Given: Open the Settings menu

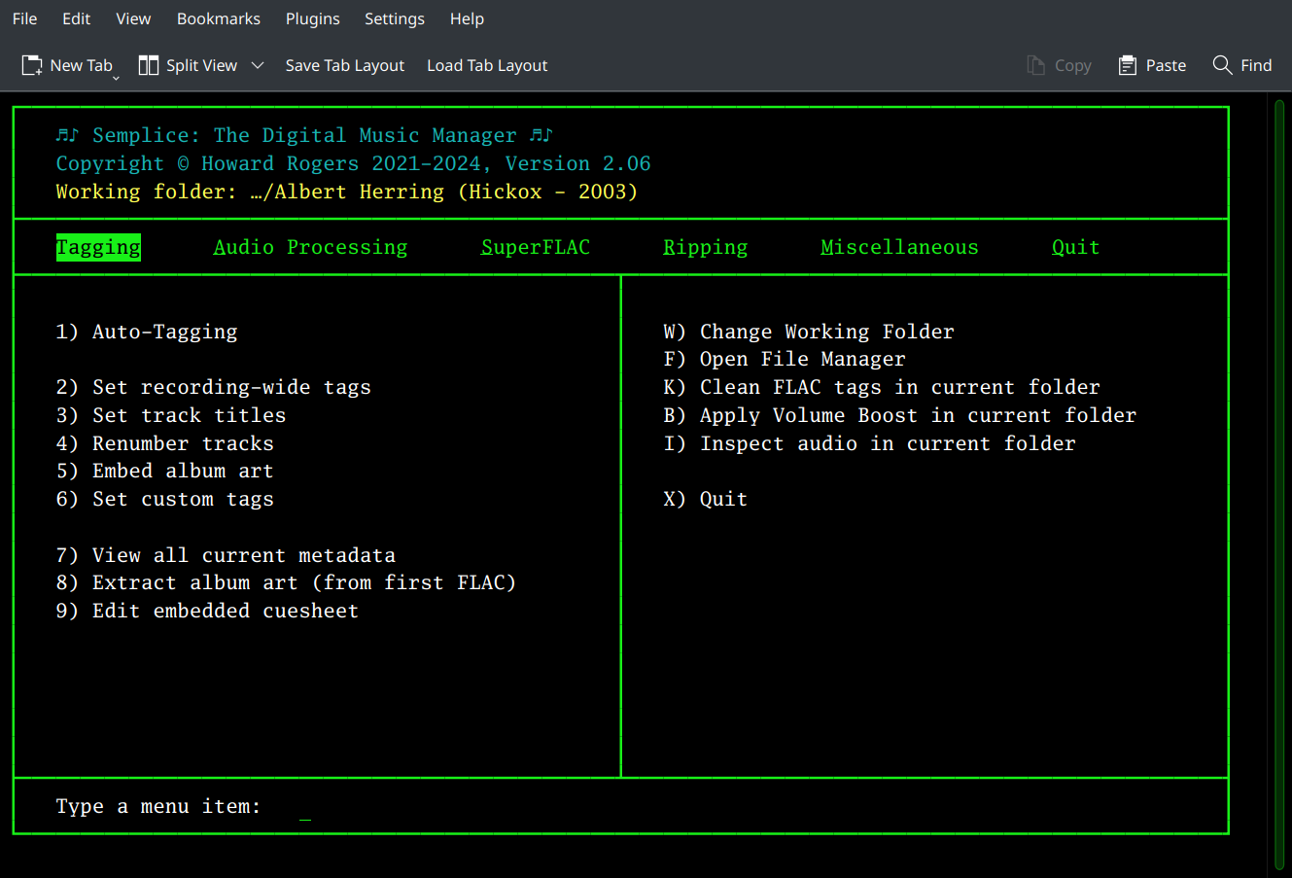Looking at the screenshot, I should (x=394, y=18).
